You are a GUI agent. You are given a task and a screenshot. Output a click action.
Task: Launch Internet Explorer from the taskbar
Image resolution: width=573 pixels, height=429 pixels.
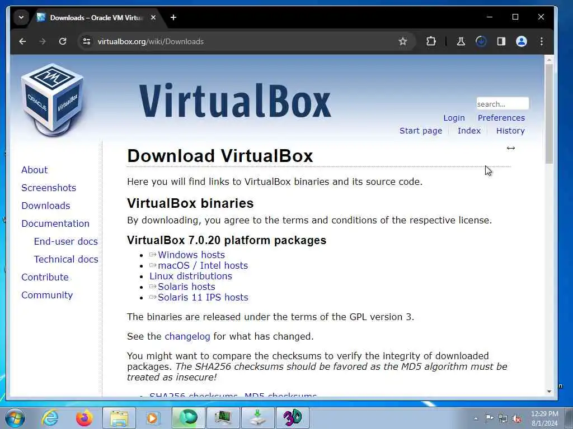pos(50,418)
